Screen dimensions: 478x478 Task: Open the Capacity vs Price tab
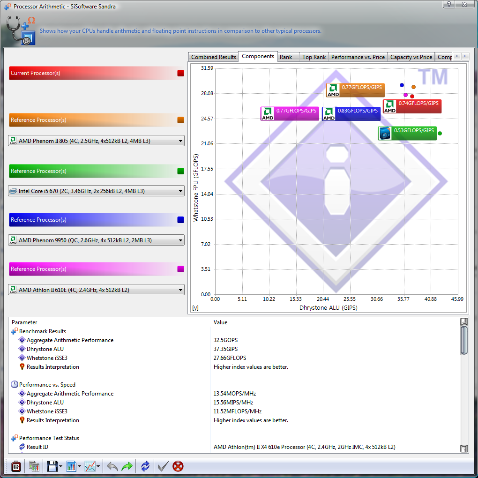click(411, 57)
